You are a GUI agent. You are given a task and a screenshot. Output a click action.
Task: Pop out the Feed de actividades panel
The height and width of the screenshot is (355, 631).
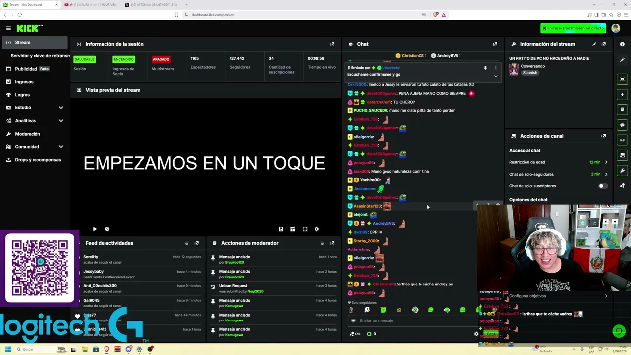196,243
